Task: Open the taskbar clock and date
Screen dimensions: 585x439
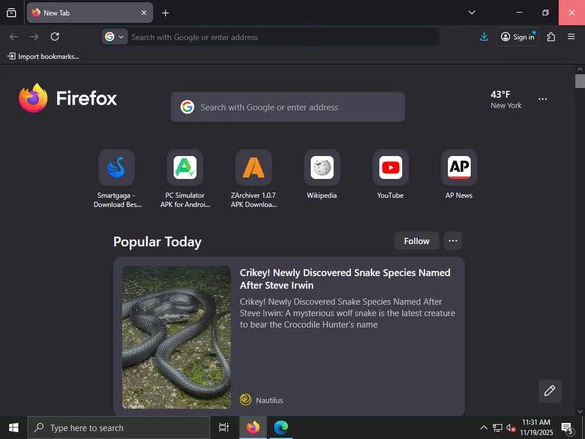Action: [536, 428]
